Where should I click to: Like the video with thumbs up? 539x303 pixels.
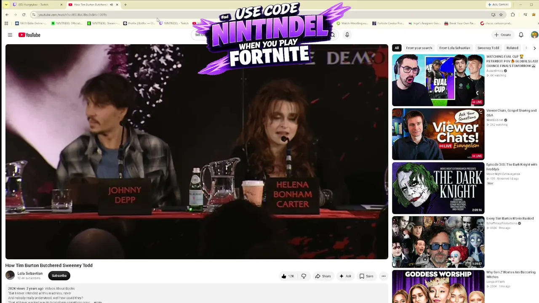pos(288,276)
